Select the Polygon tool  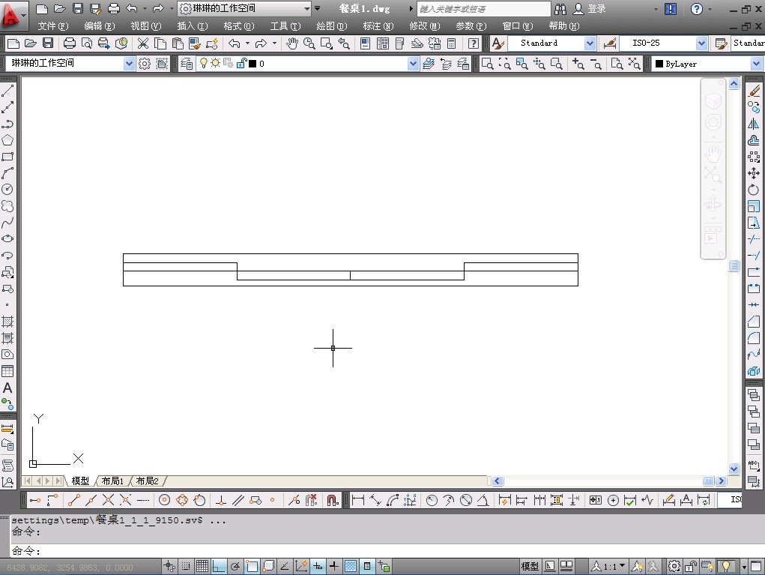coord(7,140)
